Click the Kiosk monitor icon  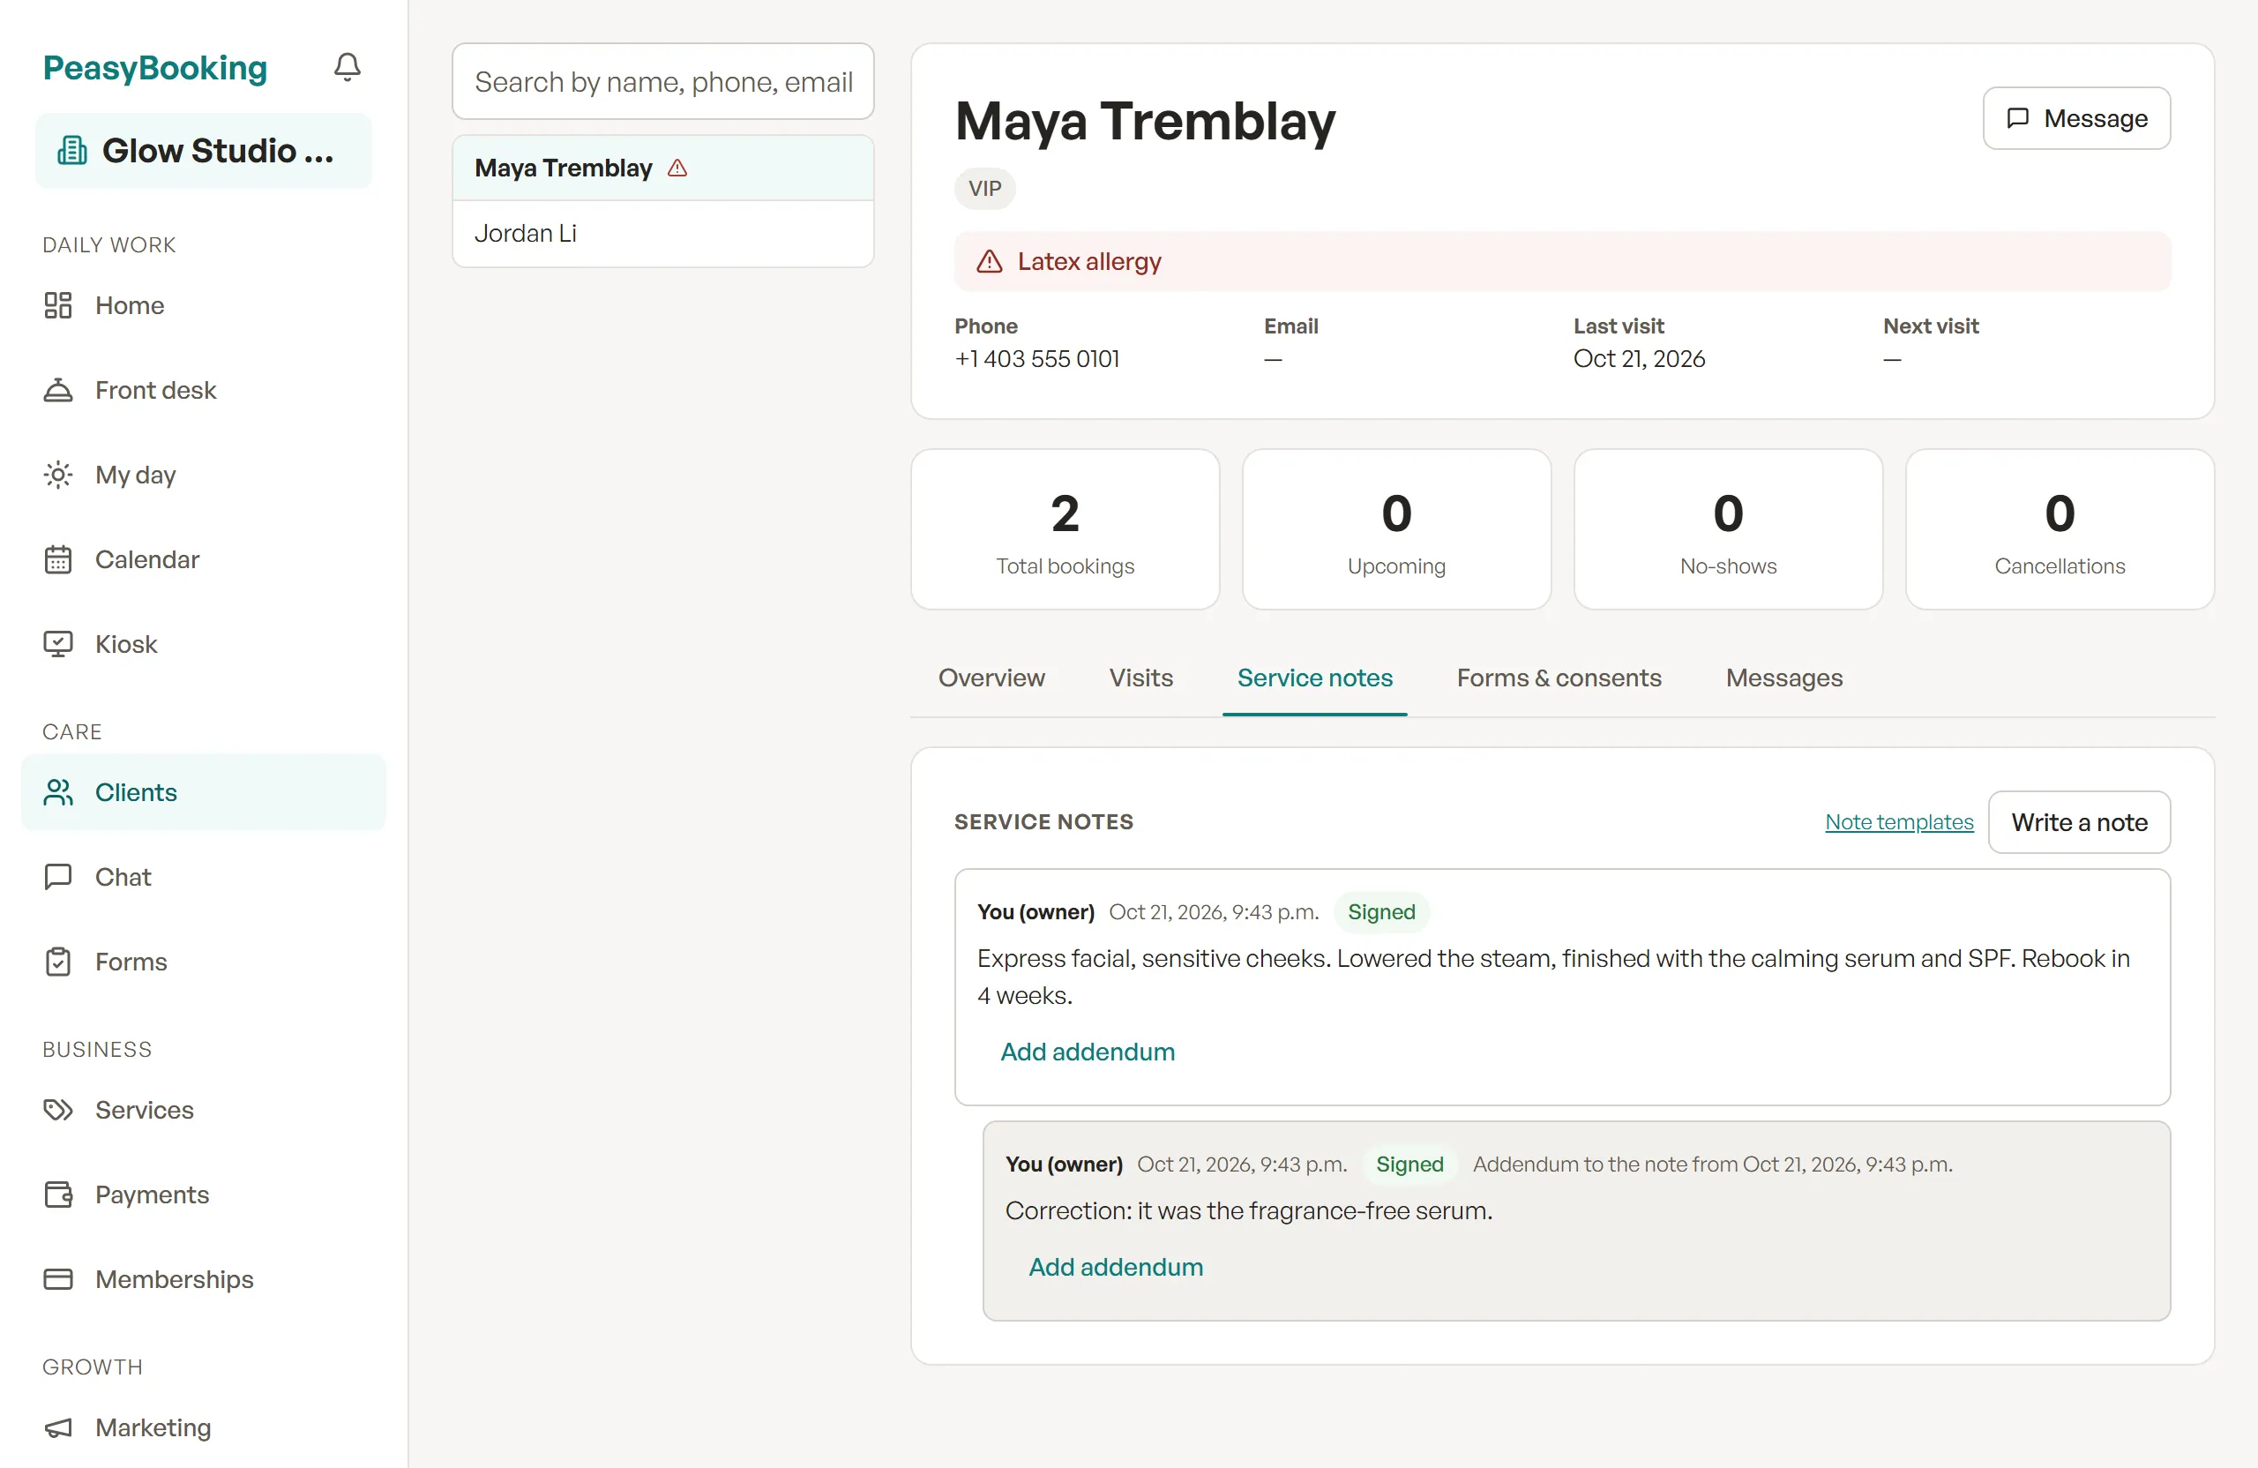point(58,644)
